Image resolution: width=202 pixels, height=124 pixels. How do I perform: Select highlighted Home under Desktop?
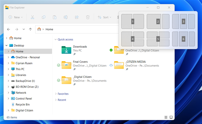coord(28,51)
